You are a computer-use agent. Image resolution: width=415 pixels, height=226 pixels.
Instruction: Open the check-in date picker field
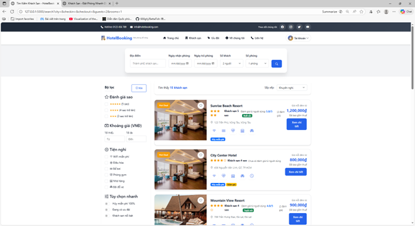tap(180, 63)
